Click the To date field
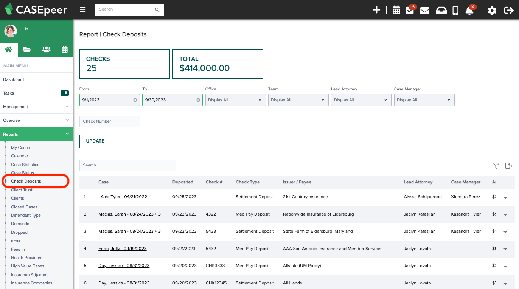The height and width of the screenshot is (289, 519). (x=172, y=100)
